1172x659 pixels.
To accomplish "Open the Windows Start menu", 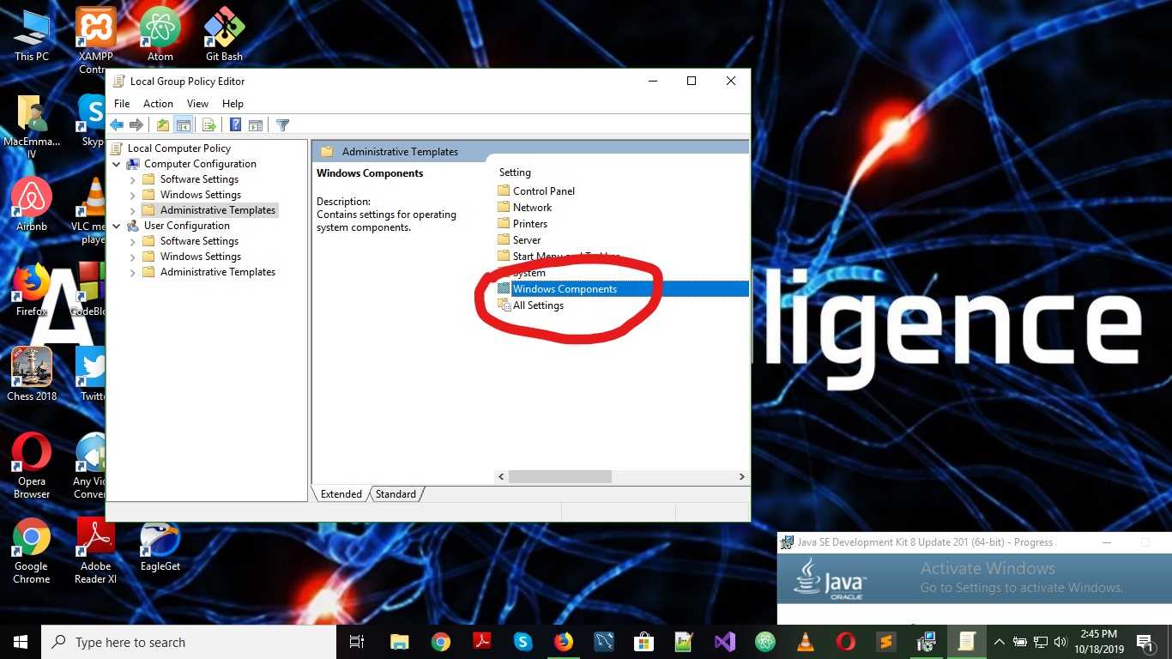I will click(21, 642).
